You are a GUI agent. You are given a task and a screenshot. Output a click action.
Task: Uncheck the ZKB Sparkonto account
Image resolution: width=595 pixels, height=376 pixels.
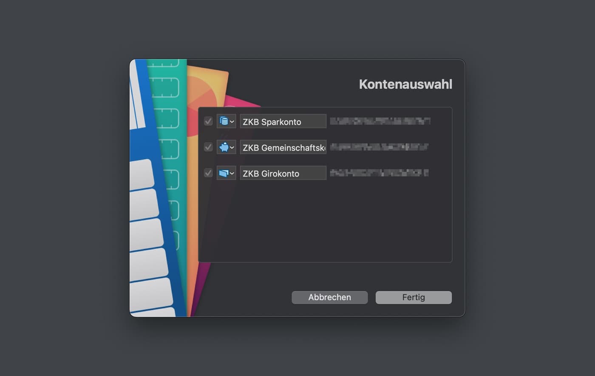208,121
